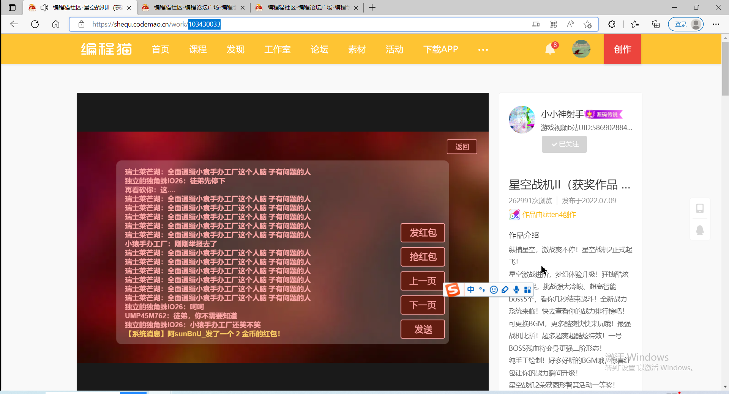The image size is (729, 394).
Task: Open the 下载APP nav item
Action: [x=441, y=49]
